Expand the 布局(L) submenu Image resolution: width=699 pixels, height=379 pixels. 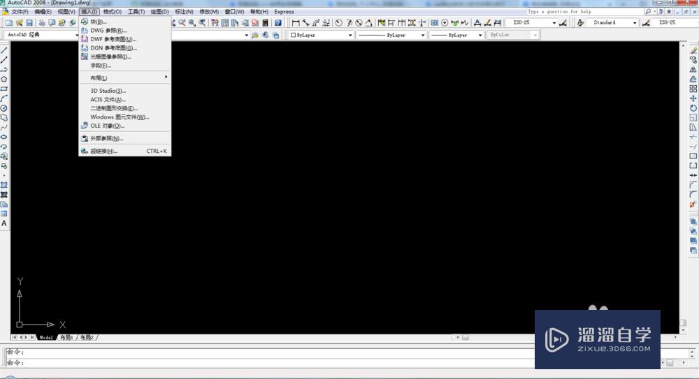point(125,77)
